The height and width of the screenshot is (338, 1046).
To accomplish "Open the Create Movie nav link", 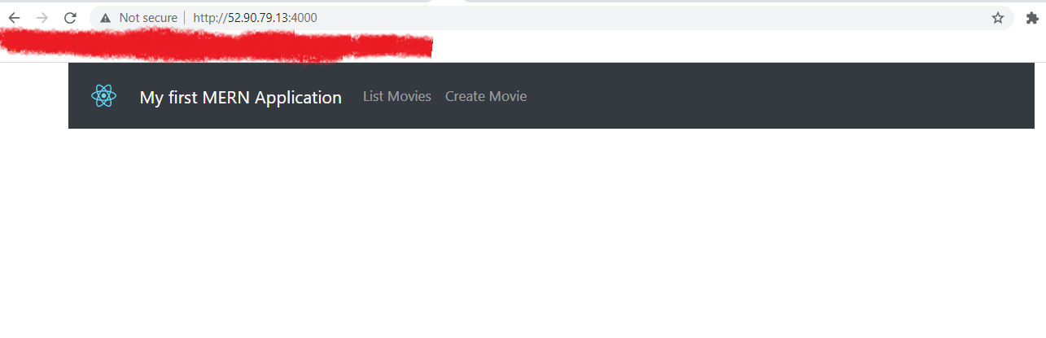I will coord(486,96).
